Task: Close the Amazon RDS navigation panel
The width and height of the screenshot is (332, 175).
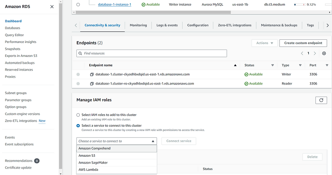Action: click(x=52, y=7)
